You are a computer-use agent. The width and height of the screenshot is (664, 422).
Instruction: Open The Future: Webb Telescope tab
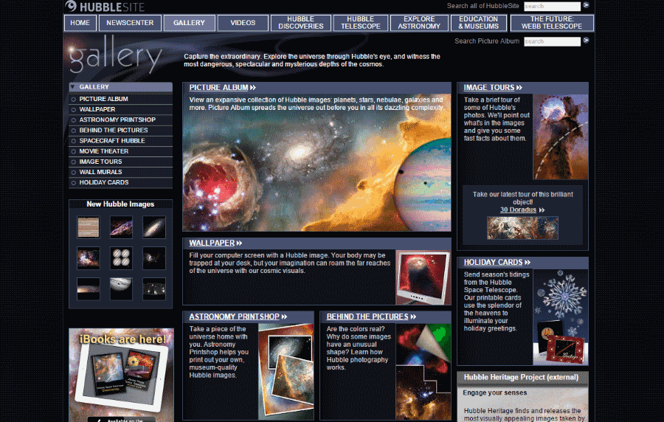[552, 23]
